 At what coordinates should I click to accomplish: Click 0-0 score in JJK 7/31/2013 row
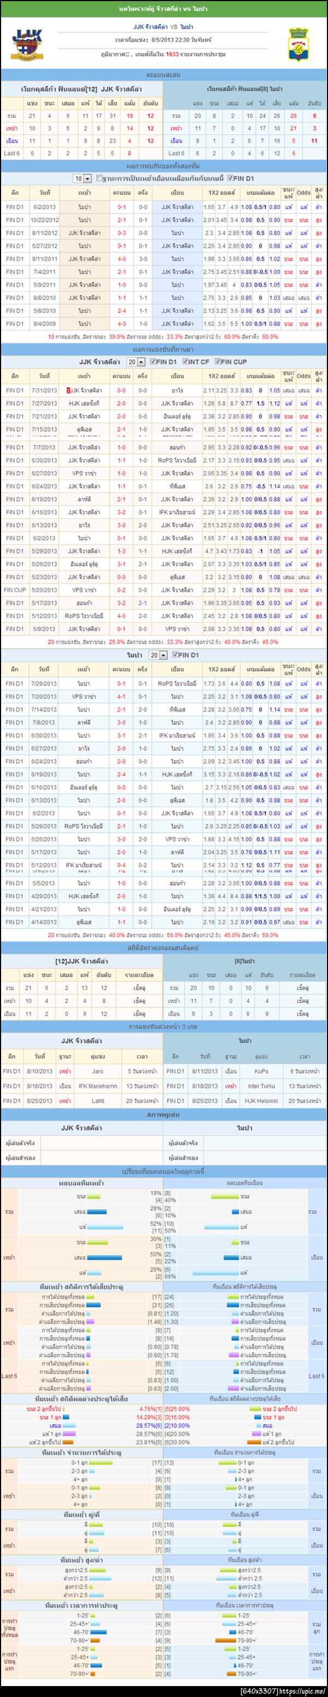click(x=122, y=390)
